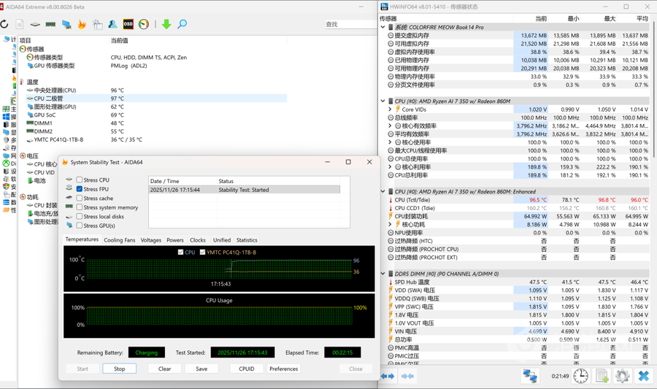Screen dimensions: 657x389
Task: Click the green download arrow icon
Action: [x=166, y=24]
